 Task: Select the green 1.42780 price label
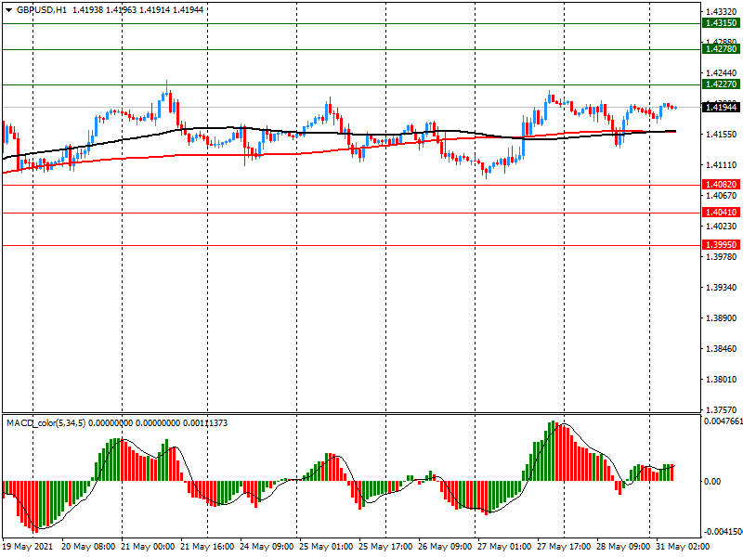[x=720, y=49]
